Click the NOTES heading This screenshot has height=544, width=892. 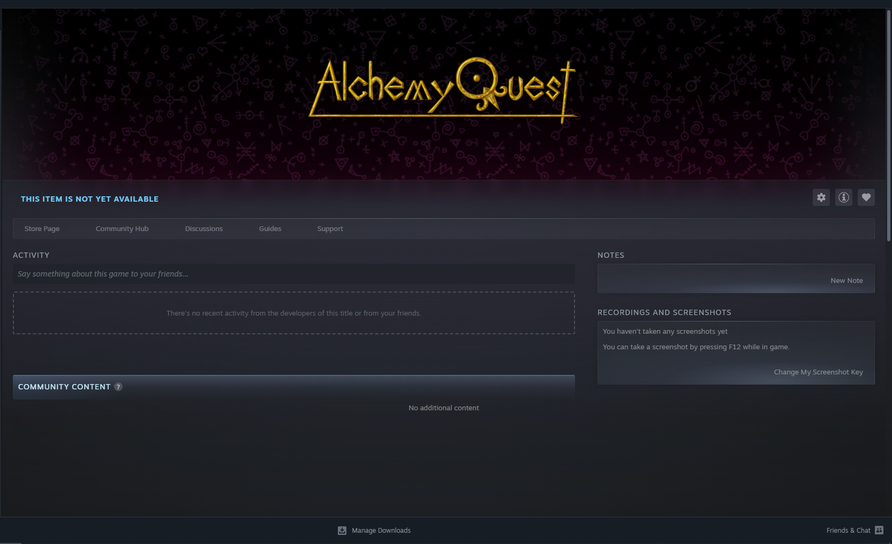coord(611,255)
